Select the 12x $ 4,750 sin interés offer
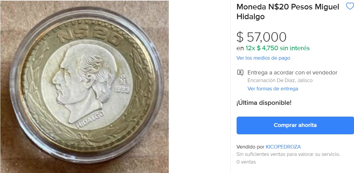This screenshot has width=354, height=173. pyautogui.click(x=277, y=48)
